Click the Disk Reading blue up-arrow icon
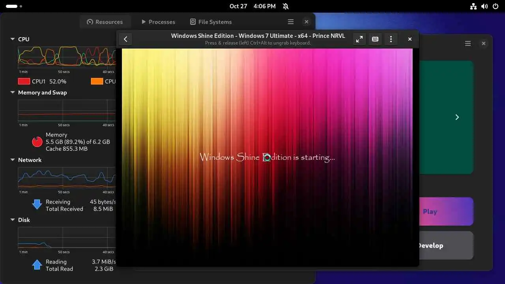505x284 pixels. 37,264
